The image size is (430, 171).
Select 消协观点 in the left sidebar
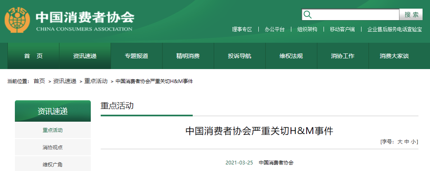click(53, 148)
